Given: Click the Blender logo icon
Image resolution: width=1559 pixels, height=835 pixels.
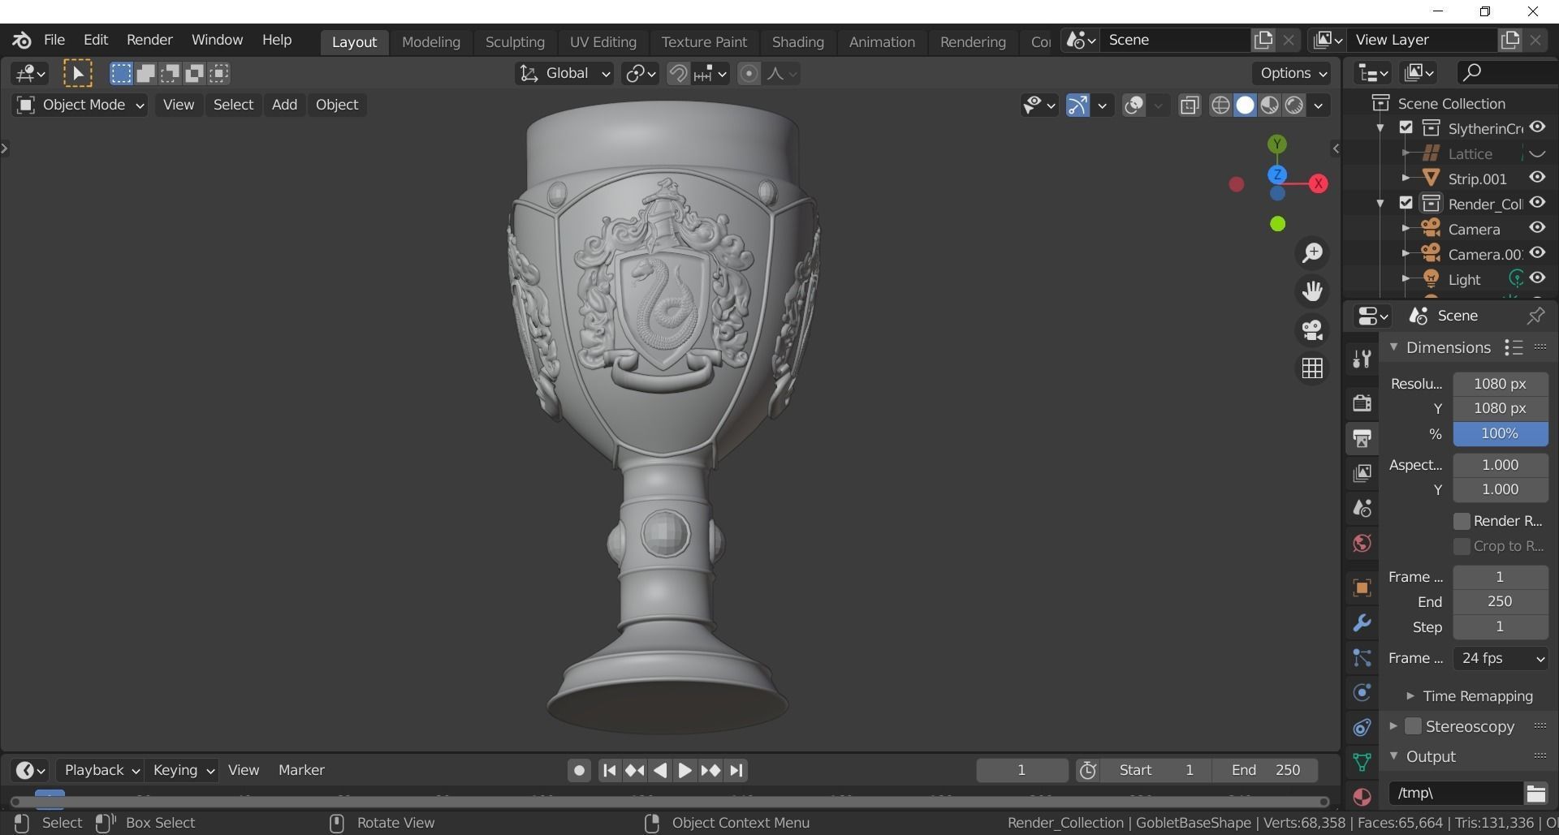Looking at the screenshot, I should pos(22,40).
